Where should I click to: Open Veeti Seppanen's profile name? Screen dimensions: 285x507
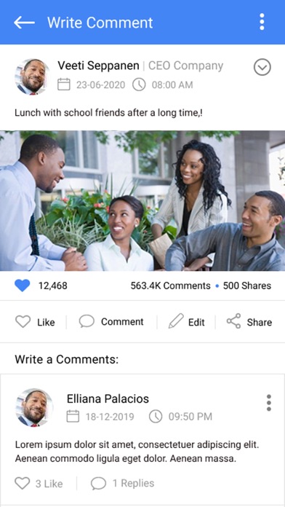(98, 66)
